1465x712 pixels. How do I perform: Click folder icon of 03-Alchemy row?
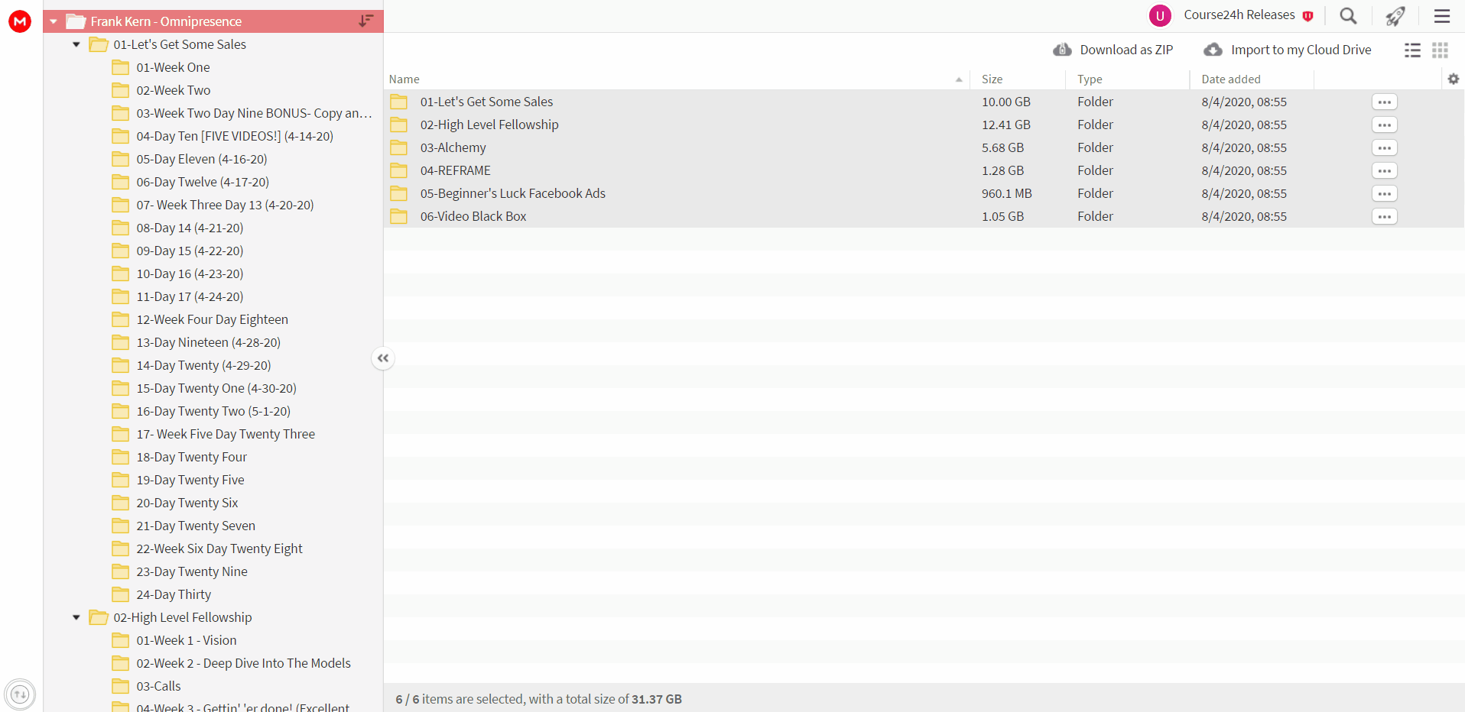tap(399, 147)
